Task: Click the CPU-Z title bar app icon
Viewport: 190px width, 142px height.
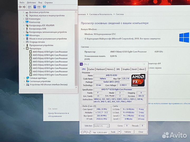Action: 81,64
